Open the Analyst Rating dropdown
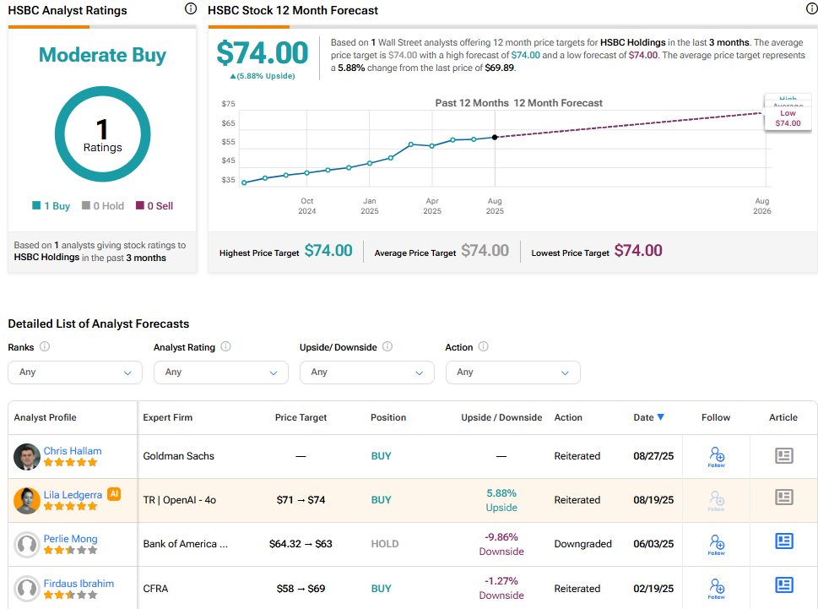Image resolution: width=818 pixels, height=609 pixels. tap(220, 372)
